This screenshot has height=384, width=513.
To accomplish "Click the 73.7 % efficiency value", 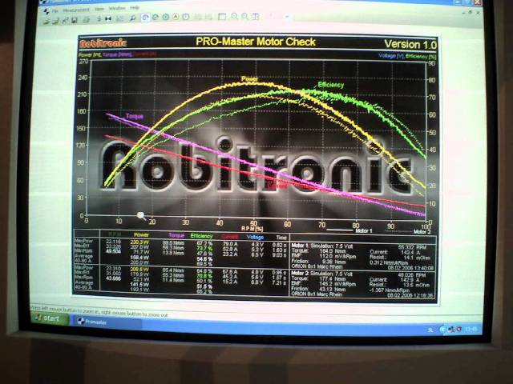I will [204, 249].
